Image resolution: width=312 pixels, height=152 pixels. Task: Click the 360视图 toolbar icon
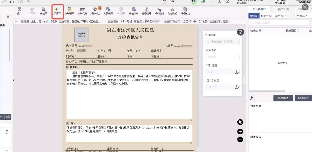tap(121, 11)
